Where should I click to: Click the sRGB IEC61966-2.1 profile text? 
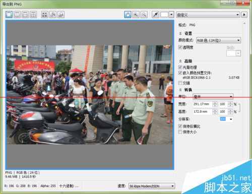click(x=197, y=78)
